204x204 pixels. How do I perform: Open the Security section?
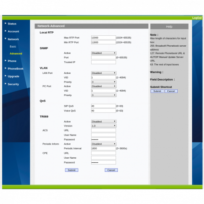[x=13, y=84]
